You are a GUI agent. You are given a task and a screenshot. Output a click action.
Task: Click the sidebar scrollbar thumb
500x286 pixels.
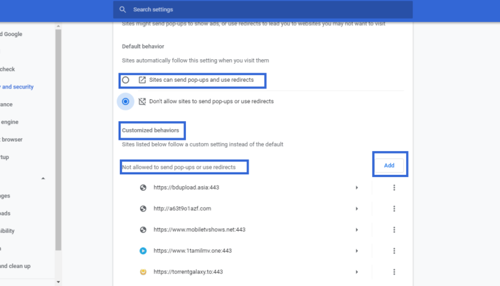[58, 140]
